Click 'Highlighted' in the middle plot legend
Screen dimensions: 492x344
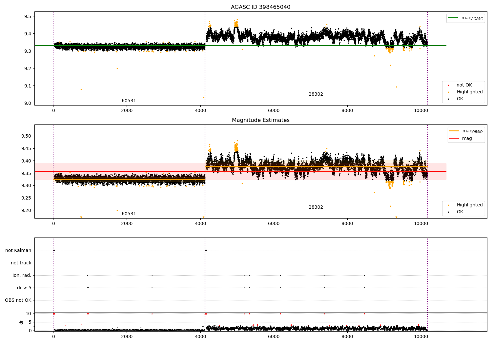[x=470, y=205]
